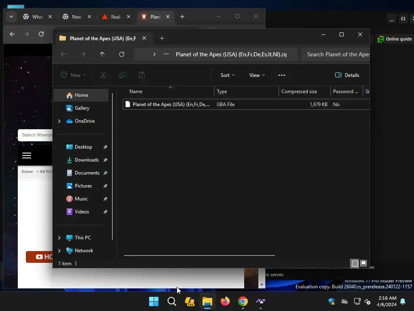Click the pin icon next to Downloads

click(106, 160)
